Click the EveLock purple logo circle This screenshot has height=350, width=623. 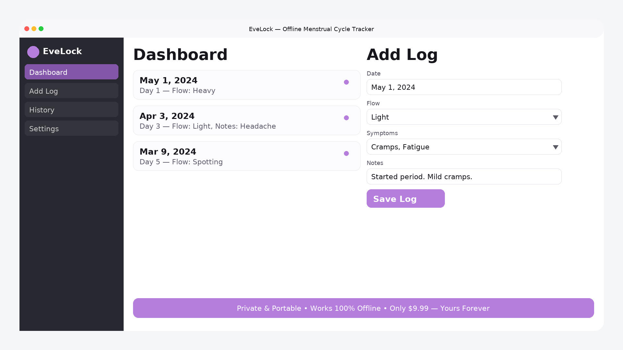33,52
